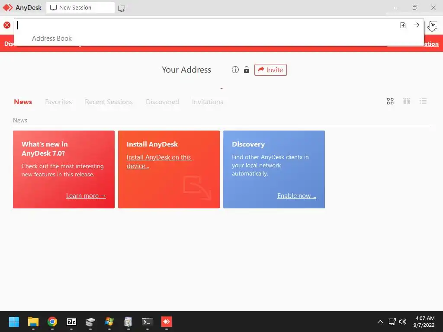Screen dimensions: 443x332
Task: Click the lock icon for unattended access
Action: tap(246, 70)
